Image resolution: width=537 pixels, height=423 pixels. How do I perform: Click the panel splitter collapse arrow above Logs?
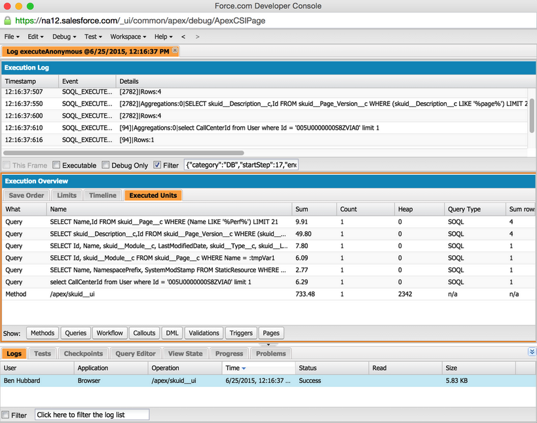coord(268,344)
